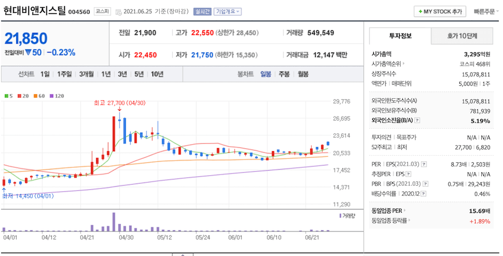
Task: Expand the 빠른주문 dropdown
Action: pos(486,12)
